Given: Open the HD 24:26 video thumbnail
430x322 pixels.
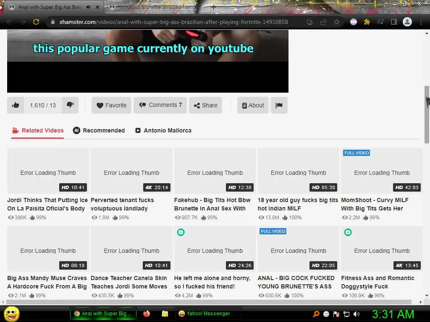Looking at the screenshot, I should 215,249.
